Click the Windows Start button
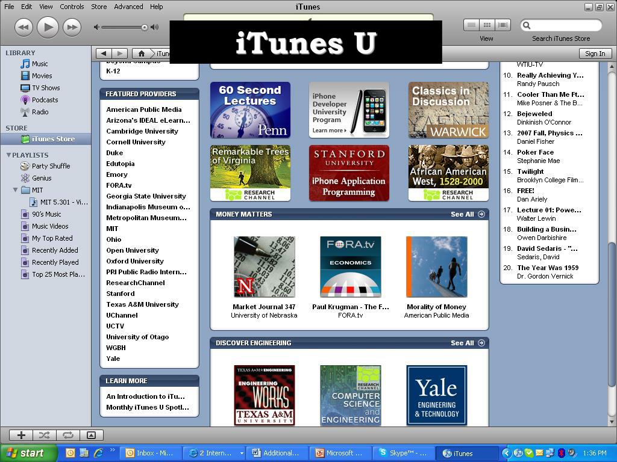Screen dimensions: 617x462 pyautogui.click(x=28, y=453)
